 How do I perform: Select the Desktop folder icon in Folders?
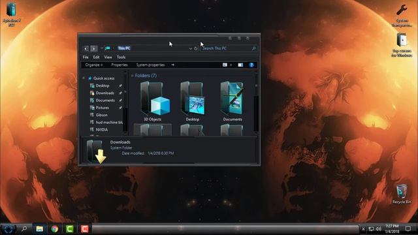click(x=193, y=99)
